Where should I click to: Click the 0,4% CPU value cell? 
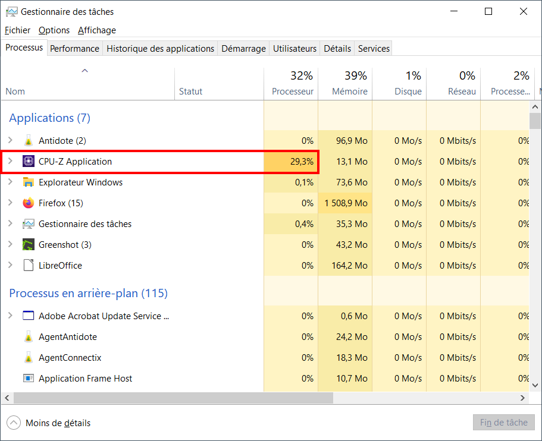(x=291, y=224)
